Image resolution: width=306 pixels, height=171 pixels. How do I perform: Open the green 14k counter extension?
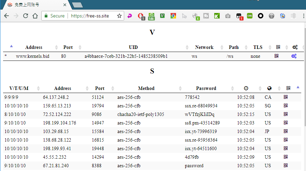151,16
